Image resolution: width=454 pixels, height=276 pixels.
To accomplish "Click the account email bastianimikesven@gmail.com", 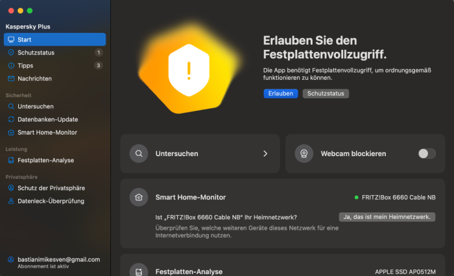I will coord(59,260).
